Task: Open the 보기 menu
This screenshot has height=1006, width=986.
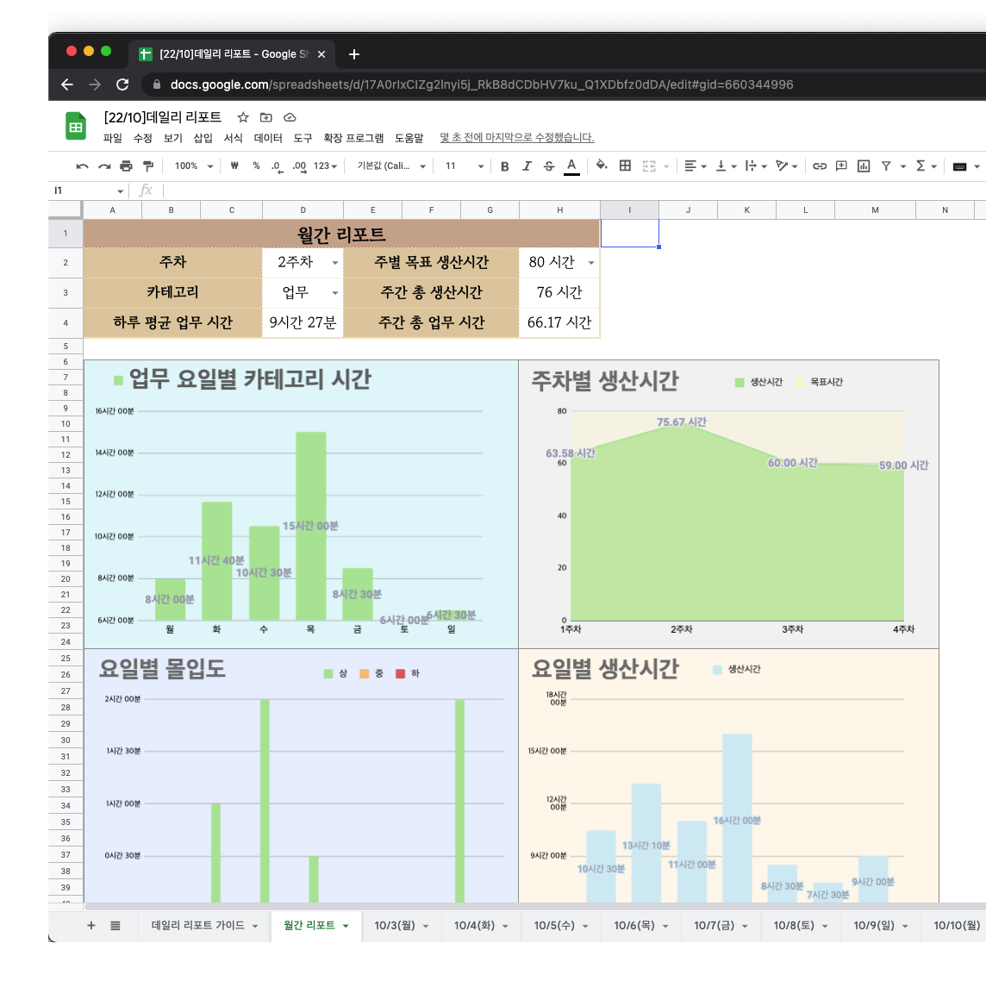Action: (172, 138)
